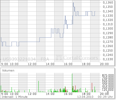This screenshot has height=100, width=116.
Task: Select the 12:00 label under the price chart
Action: tap(32, 64)
